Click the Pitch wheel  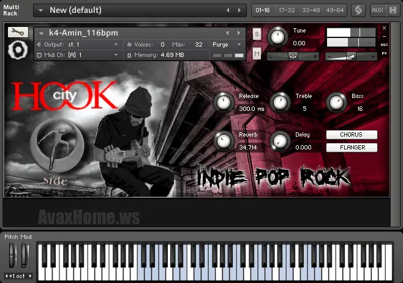coord(12,255)
